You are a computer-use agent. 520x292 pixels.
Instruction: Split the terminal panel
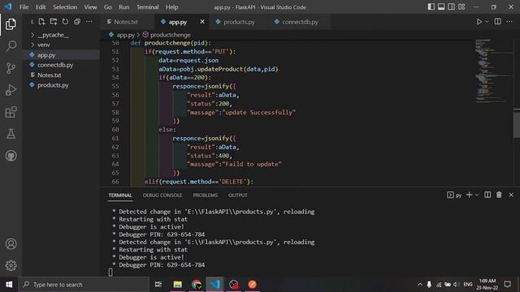click(487, 195)
